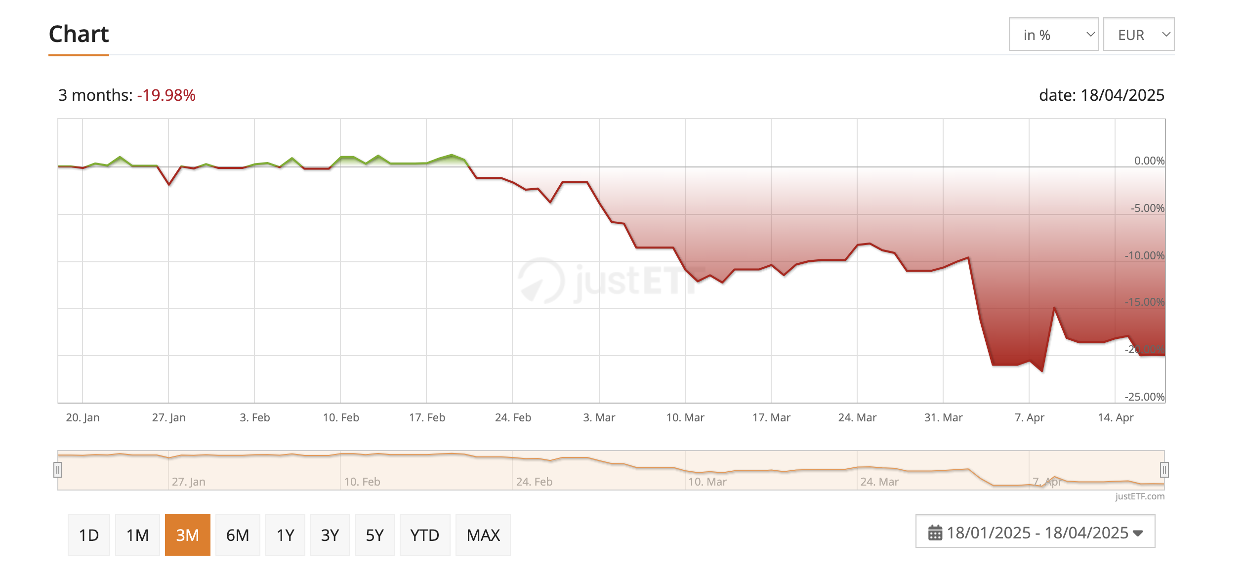Click the 18/01/2025 - 18/04/2025 date field
Screen dimensions: 1245x574
1037,533
